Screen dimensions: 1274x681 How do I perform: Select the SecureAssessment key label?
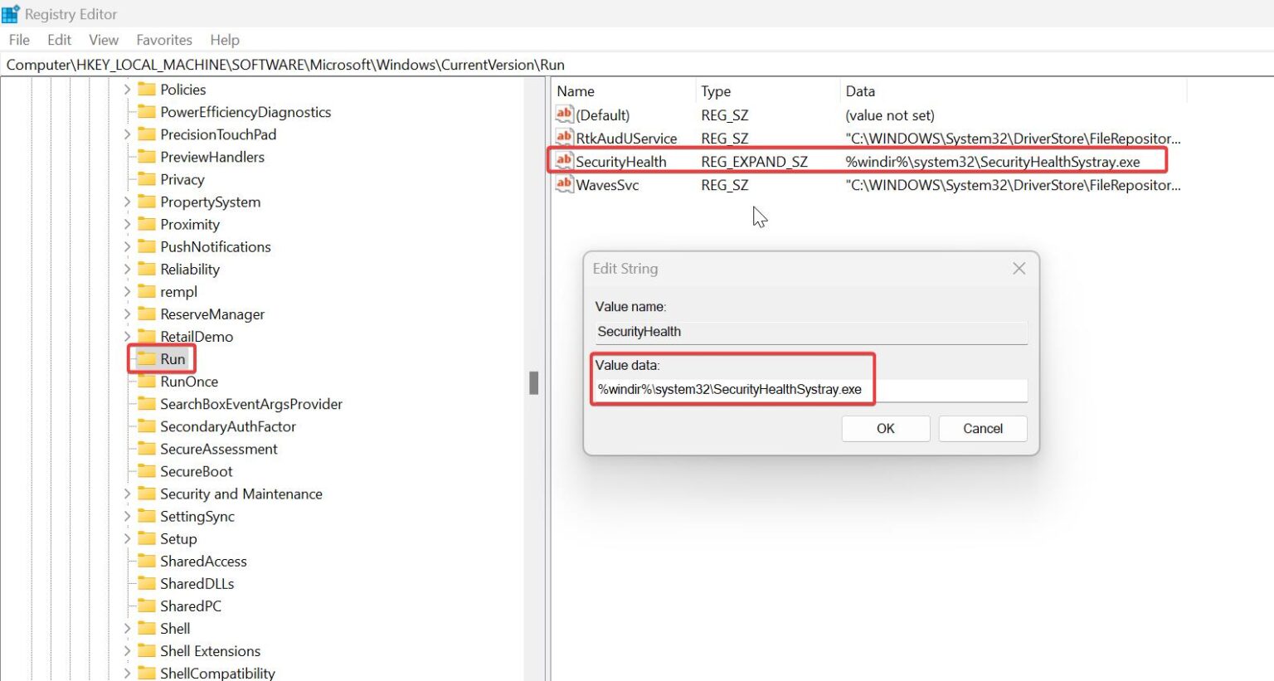pos(219,449)
